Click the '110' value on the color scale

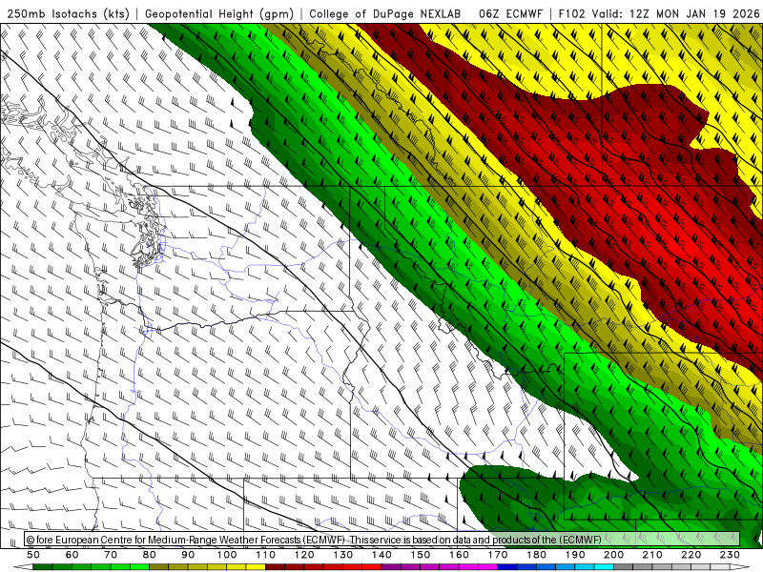[265, 555]
